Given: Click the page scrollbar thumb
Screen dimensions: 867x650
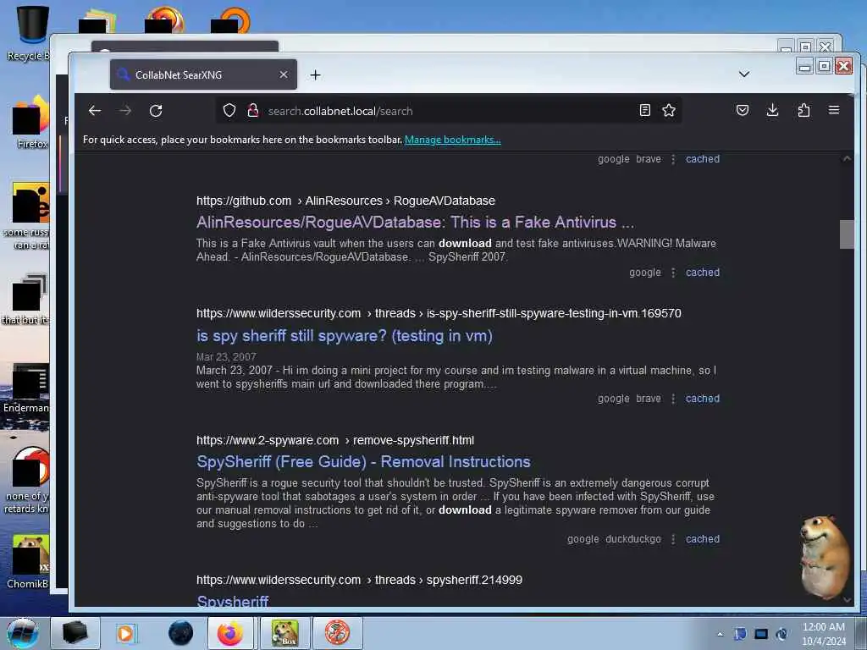Looking at the screenshot, I should point(847,234).
